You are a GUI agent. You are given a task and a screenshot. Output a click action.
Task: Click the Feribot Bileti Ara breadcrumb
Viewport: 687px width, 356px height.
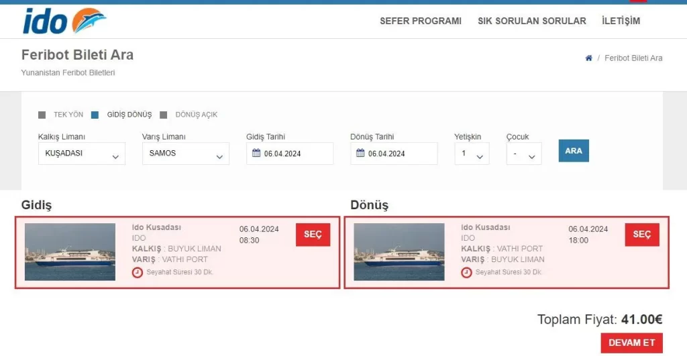coord(633,58)
